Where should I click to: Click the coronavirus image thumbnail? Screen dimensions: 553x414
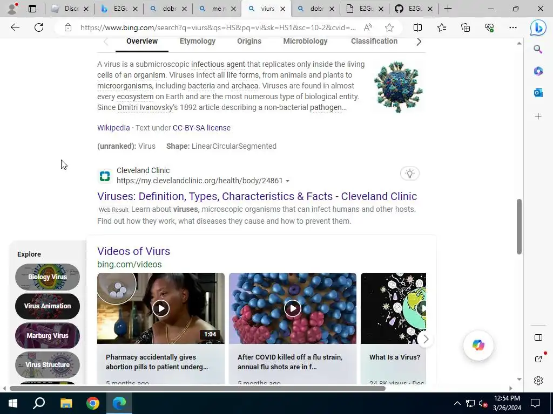tap(398, 87)
